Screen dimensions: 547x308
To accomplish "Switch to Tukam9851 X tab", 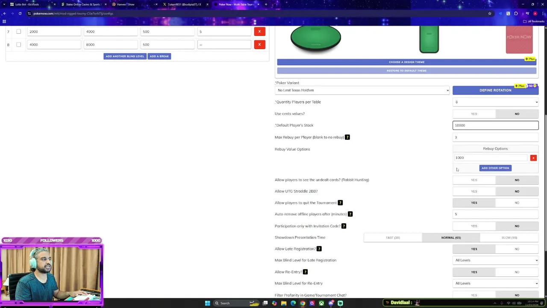I will pyautogui.click(x=185, y=4).
